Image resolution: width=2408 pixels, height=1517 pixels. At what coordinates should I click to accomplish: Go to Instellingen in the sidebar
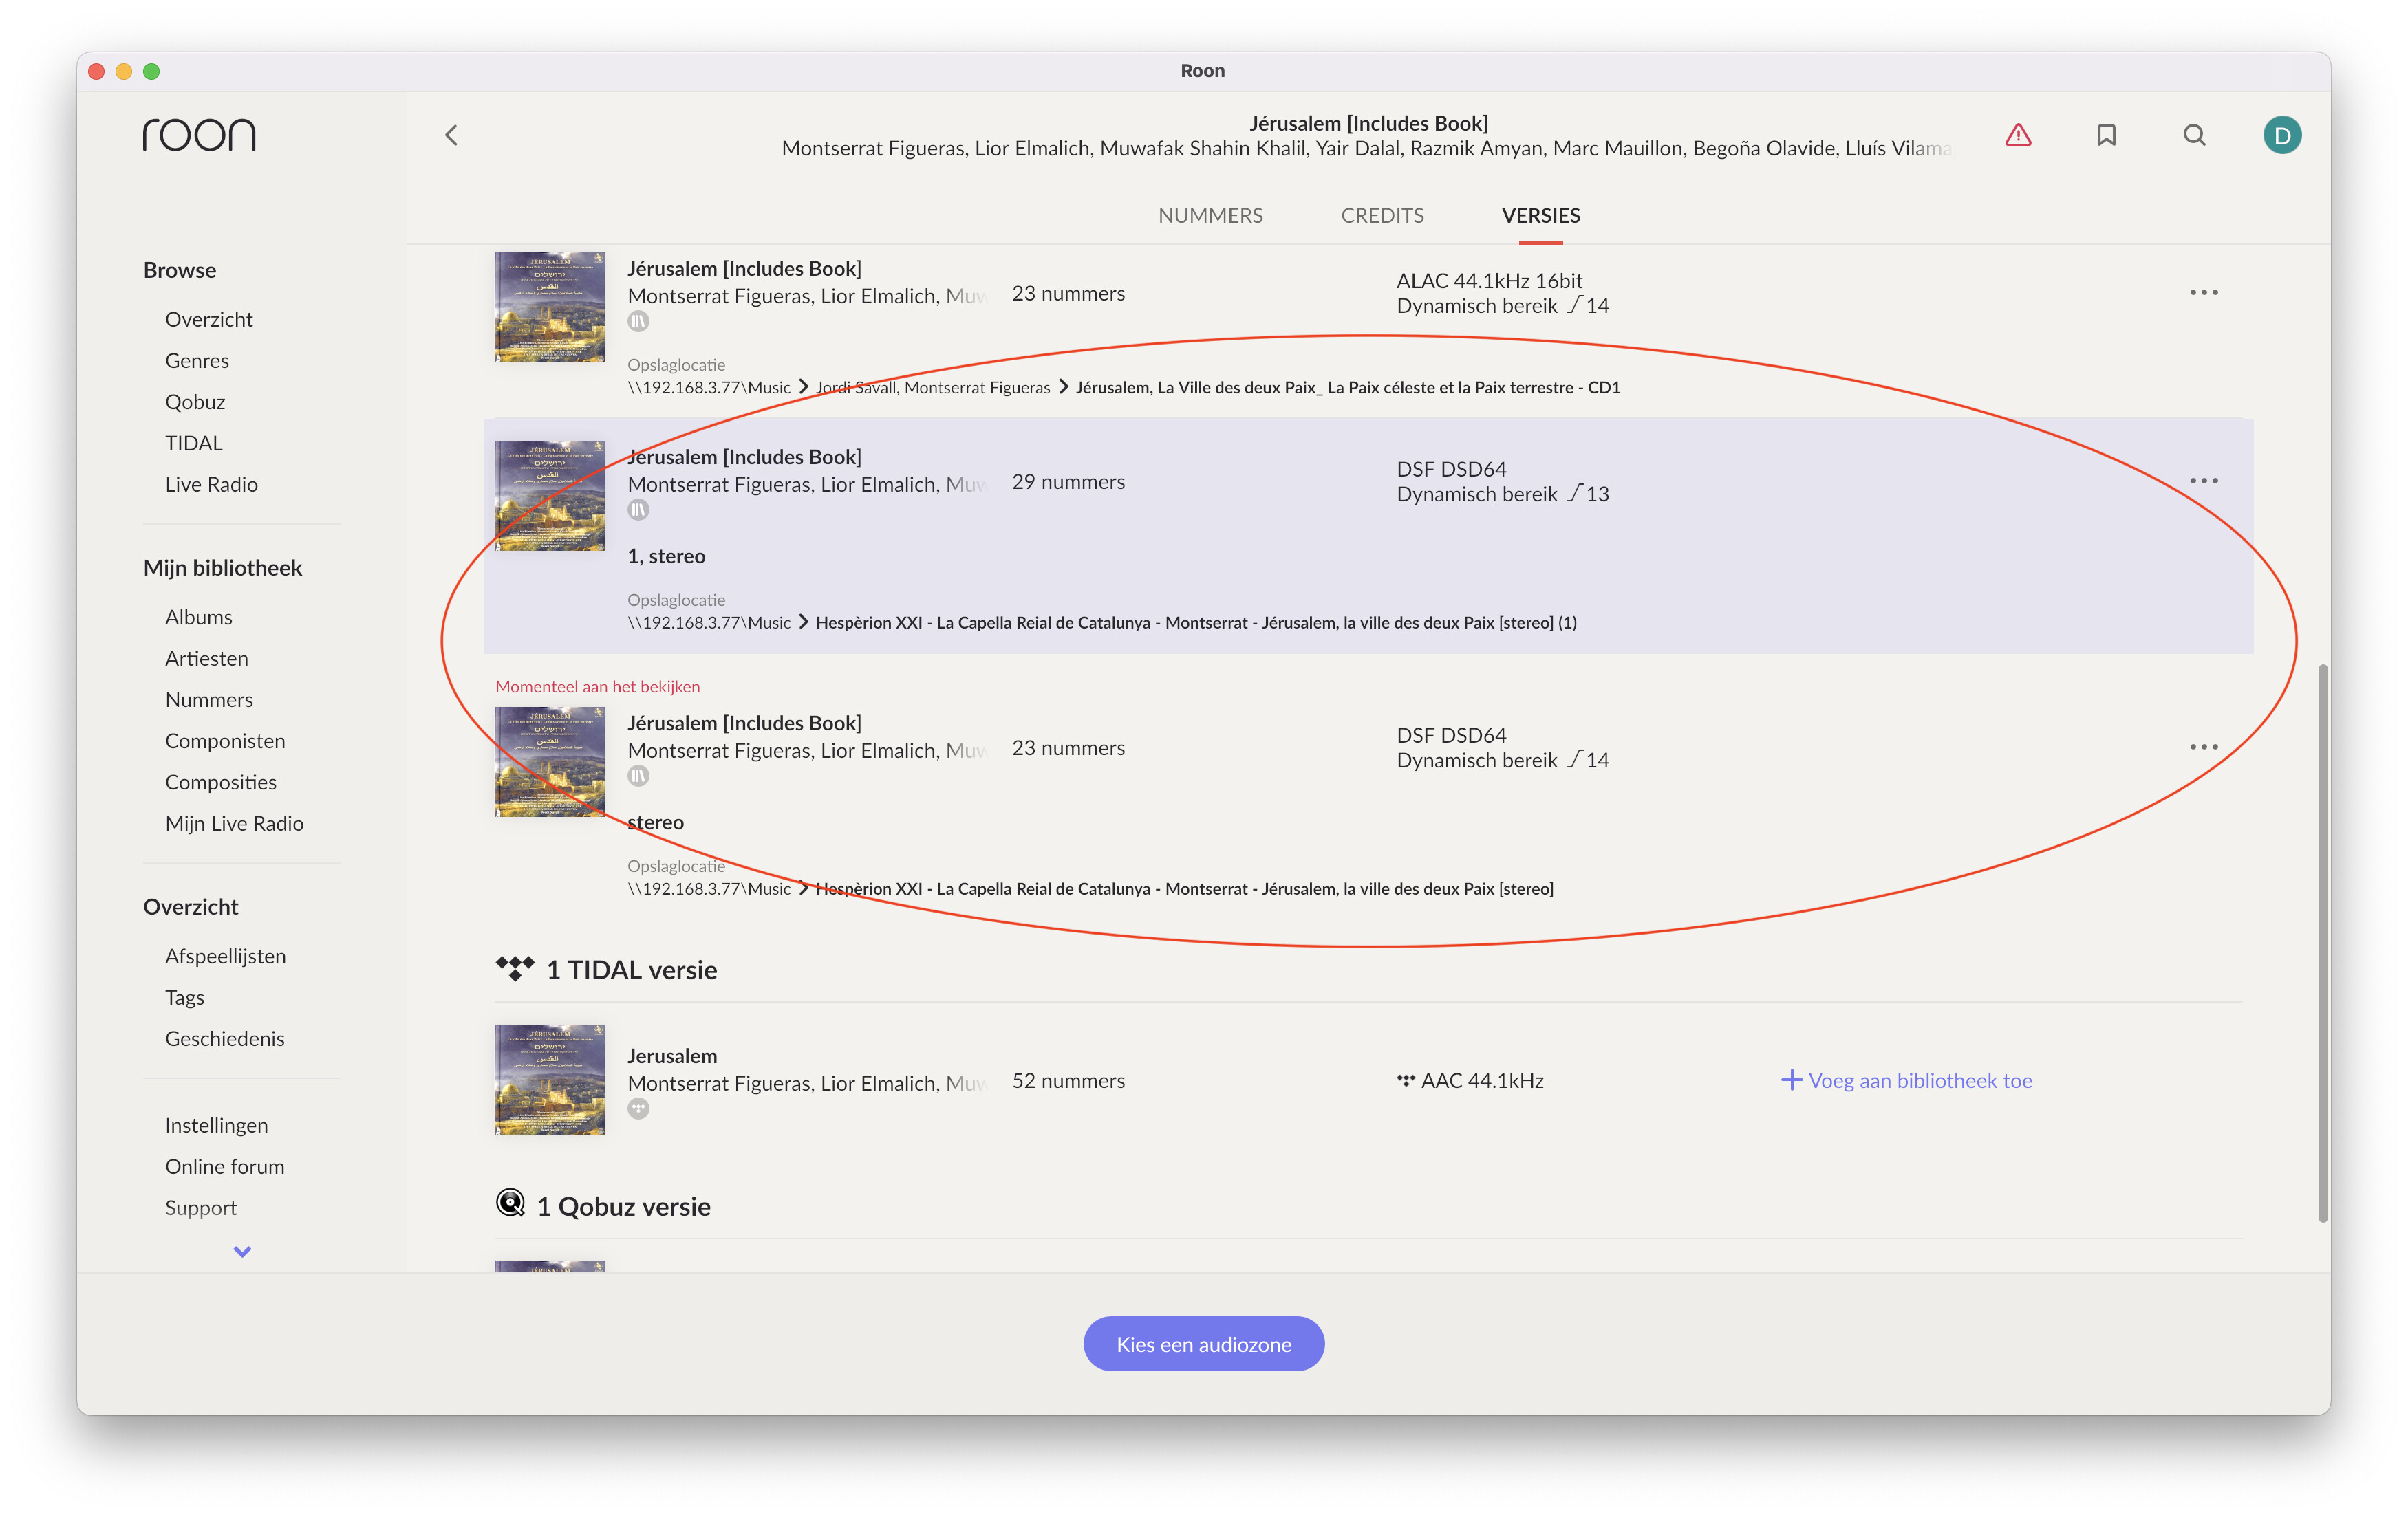(216, 1125)
